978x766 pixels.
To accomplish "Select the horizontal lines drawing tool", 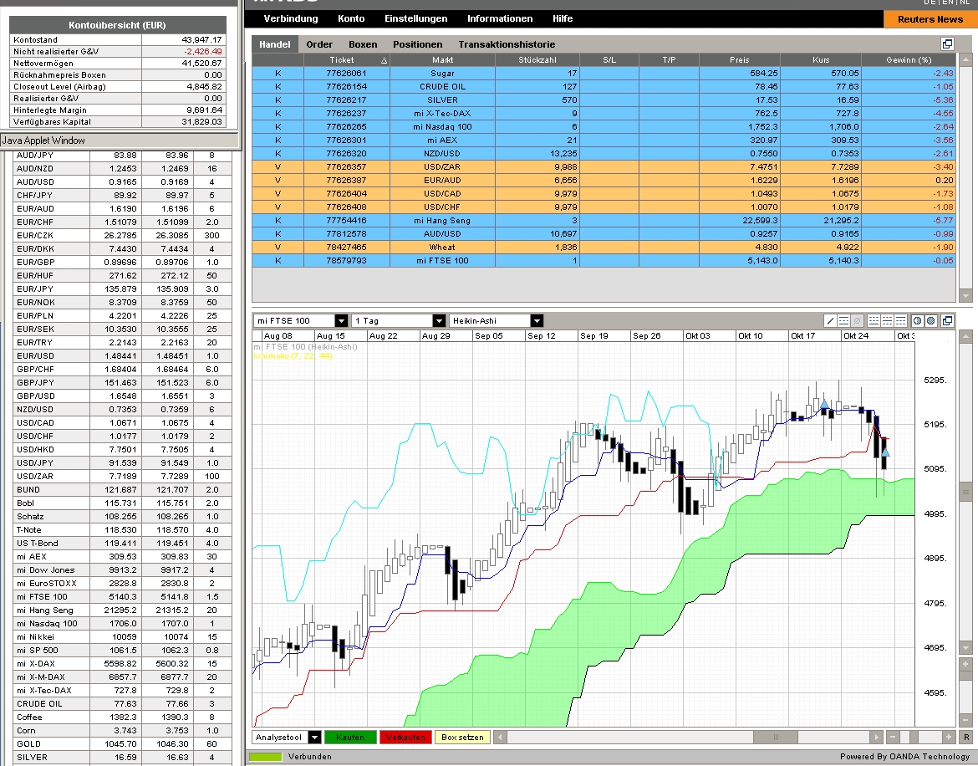I will tap(844, 320).
